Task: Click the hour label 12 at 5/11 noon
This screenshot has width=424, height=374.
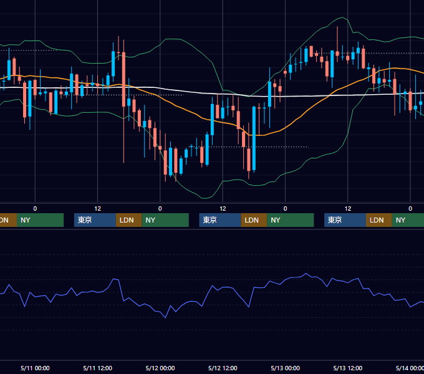Action: 98,209
